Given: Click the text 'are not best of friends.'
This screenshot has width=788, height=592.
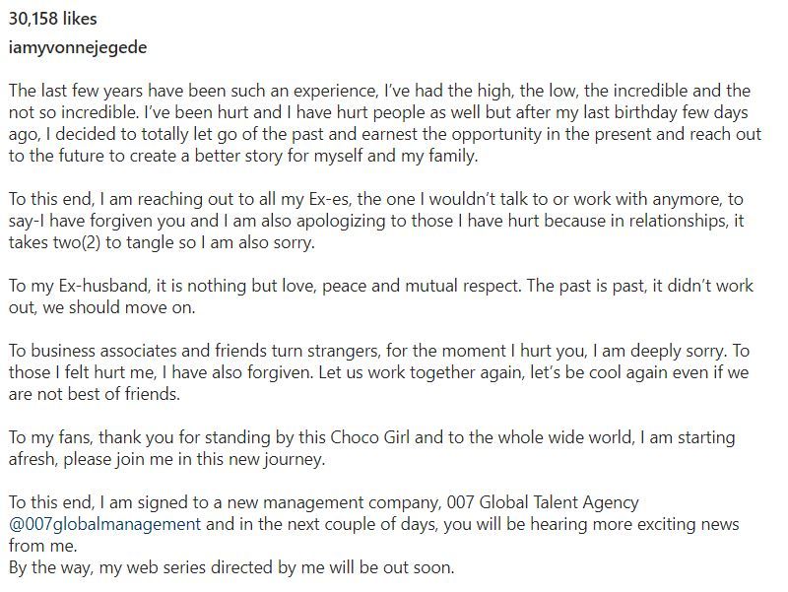Looking at the screenshot, I should pos(95,394).
